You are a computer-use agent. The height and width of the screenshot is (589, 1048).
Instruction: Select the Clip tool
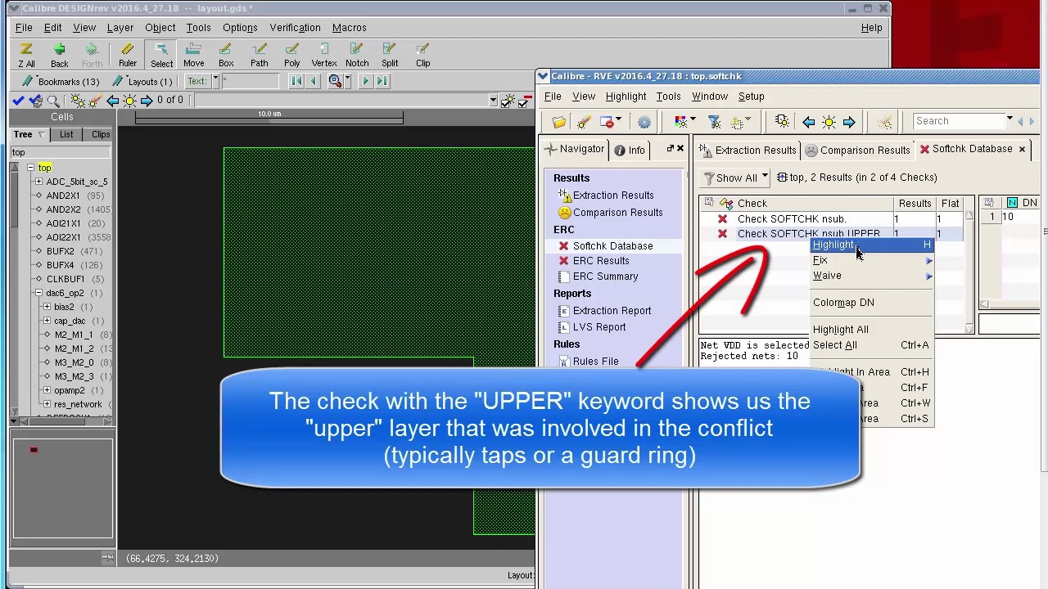click(422, 55)
